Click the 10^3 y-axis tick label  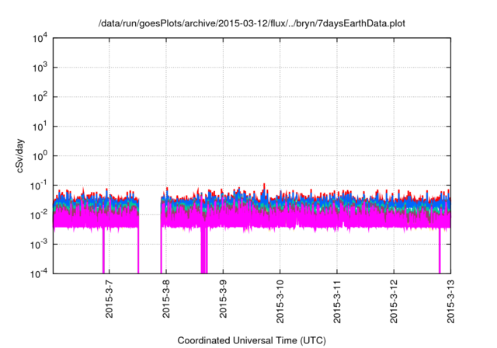click(x=40, y=68)
